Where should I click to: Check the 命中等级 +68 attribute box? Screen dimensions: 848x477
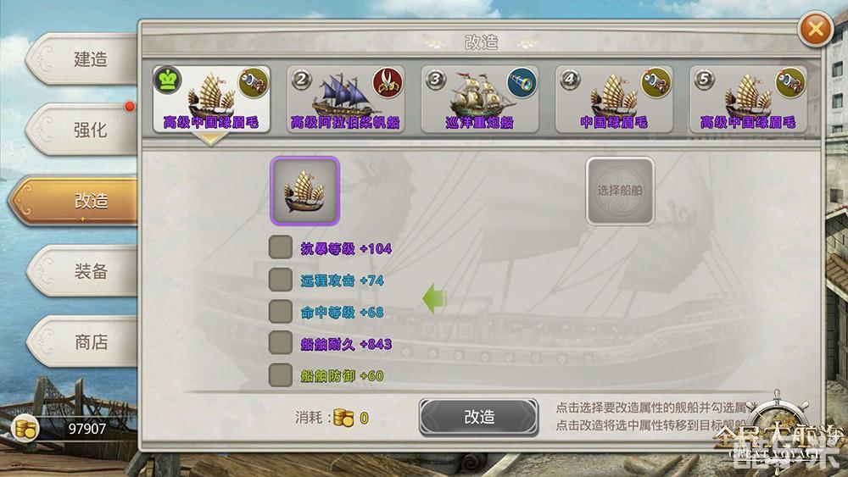click(x=281, y=311)
